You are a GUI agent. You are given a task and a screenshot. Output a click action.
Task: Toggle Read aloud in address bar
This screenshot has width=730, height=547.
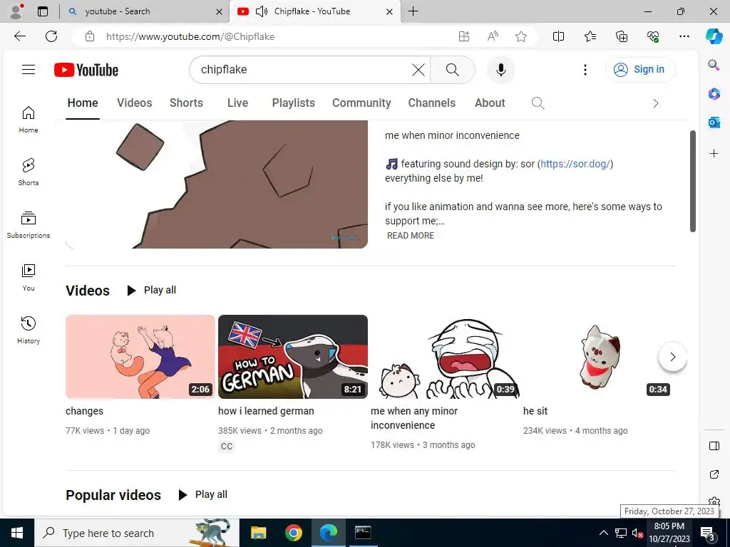click(493, 36)
